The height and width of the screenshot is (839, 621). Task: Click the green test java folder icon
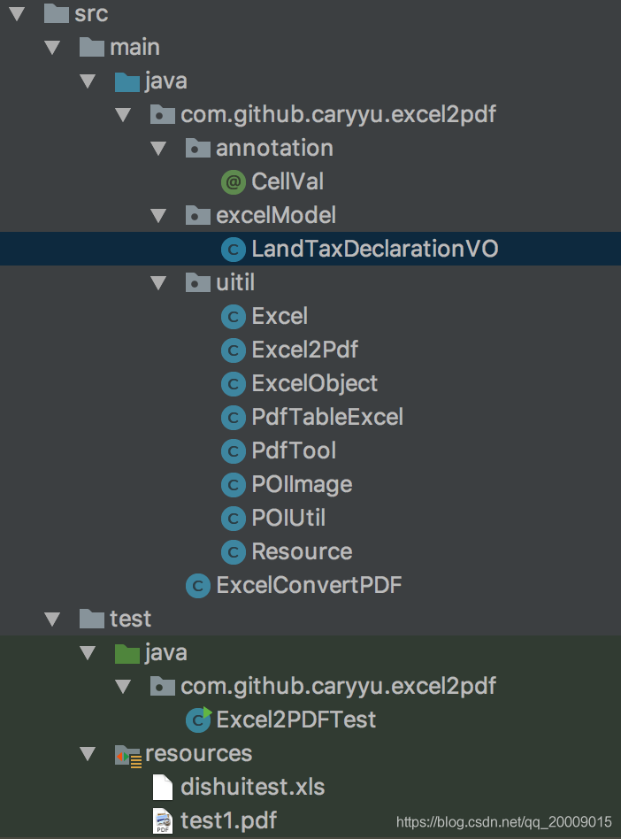tap(128, 653)
